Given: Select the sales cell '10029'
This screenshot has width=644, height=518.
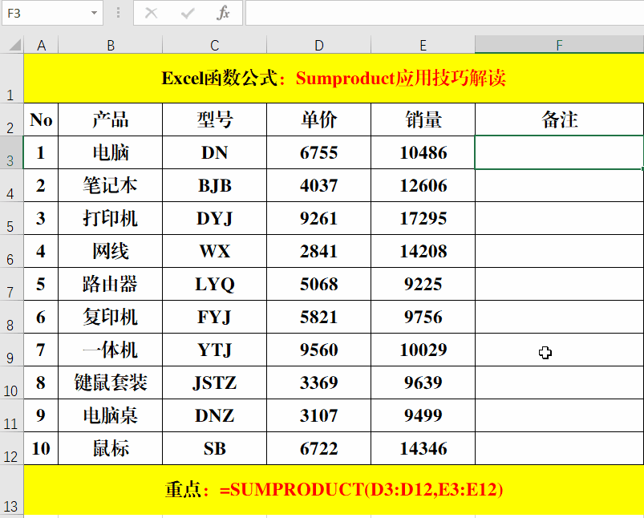Looking at the screenshot, I should click(x=423, y=350).
